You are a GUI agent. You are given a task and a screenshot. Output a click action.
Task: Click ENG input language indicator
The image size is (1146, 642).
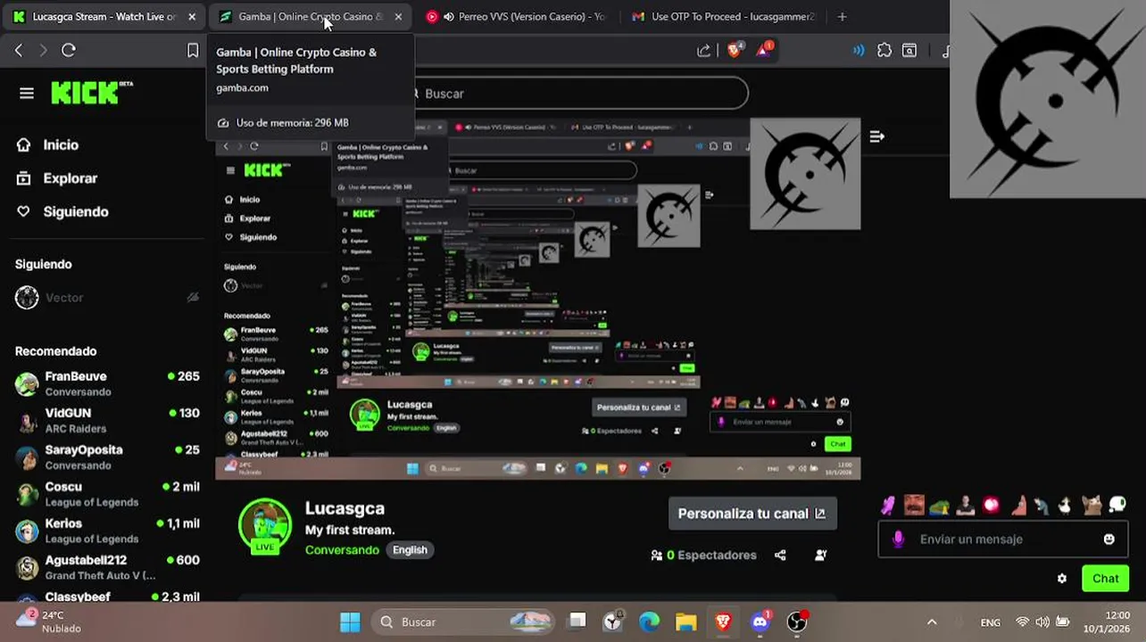[990, 622]
